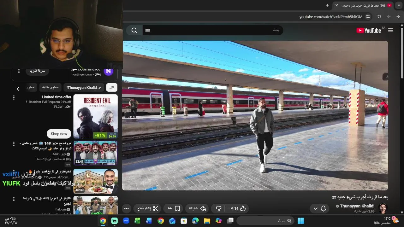Go to the YouTube home logo

[x=369, y=30]
